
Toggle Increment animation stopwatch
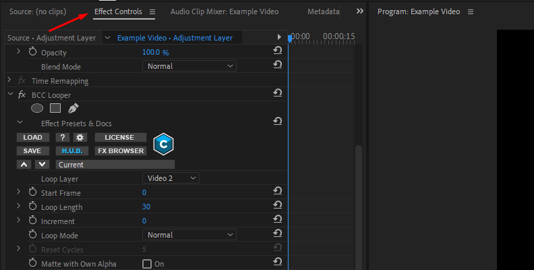[32, 221]
